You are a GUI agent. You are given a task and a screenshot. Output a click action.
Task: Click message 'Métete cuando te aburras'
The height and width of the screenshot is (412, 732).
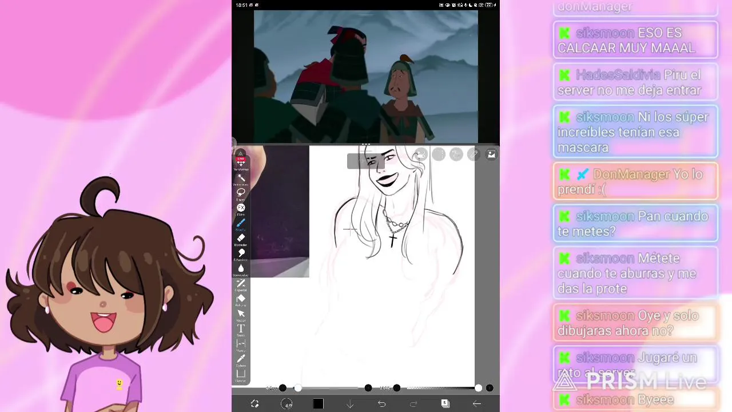coord(635,273)
